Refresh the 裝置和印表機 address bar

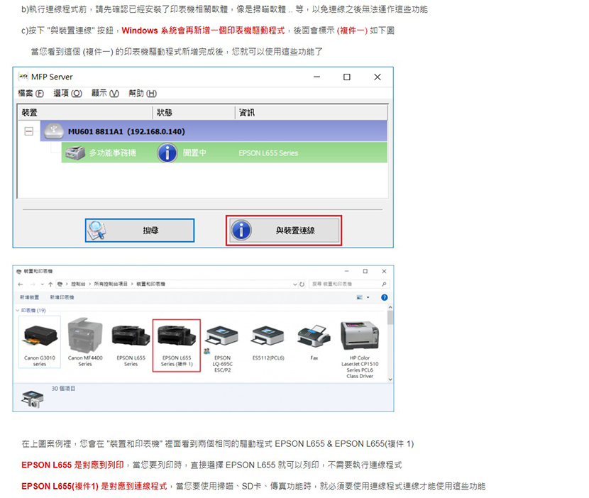pyautogui.click(x=302, y=284)
